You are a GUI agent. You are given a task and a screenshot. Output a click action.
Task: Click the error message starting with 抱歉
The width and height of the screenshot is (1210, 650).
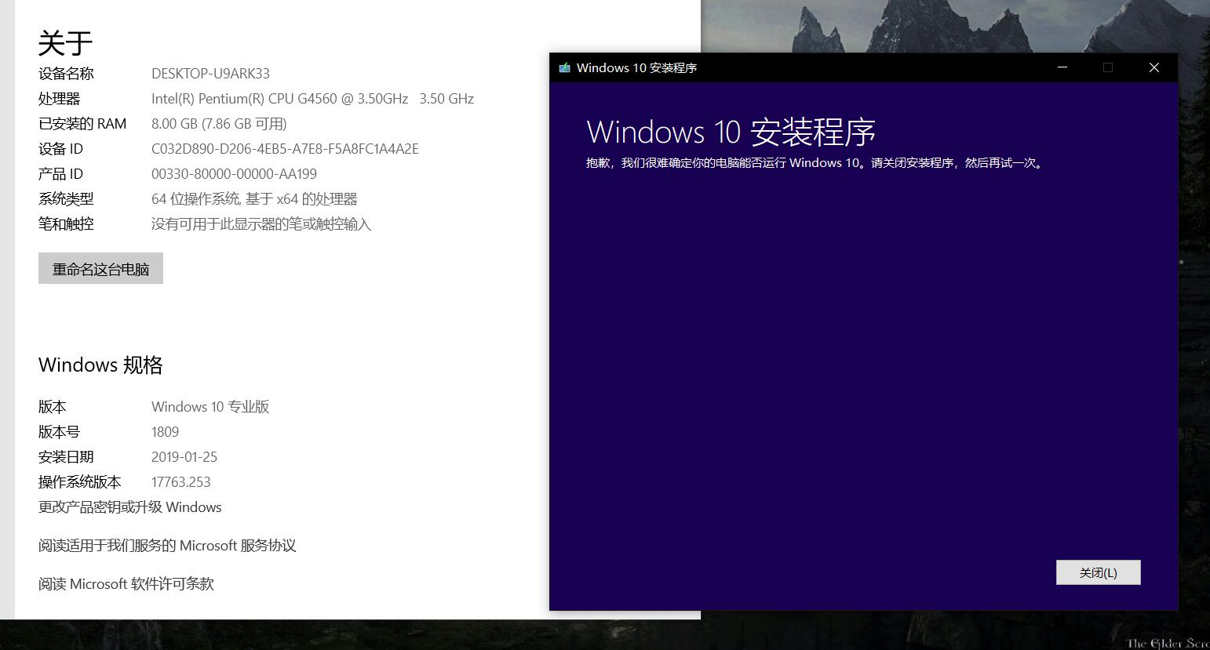point(816,163)
